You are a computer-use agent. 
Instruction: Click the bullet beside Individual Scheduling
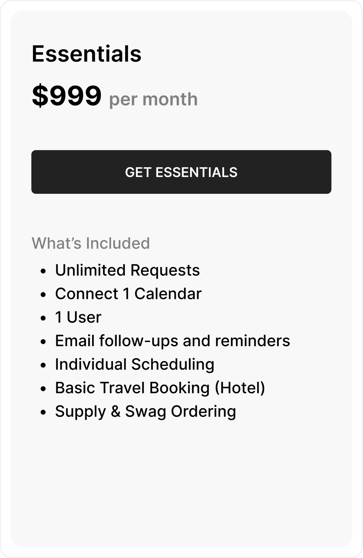pos(43,365)
